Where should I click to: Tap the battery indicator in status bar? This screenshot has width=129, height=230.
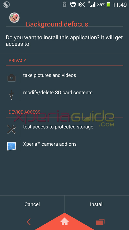tap(108, 5)
